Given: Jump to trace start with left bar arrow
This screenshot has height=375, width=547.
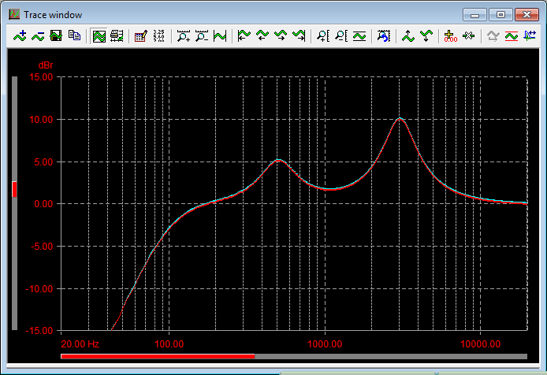Looking at the screenshot, I should 244,35.
